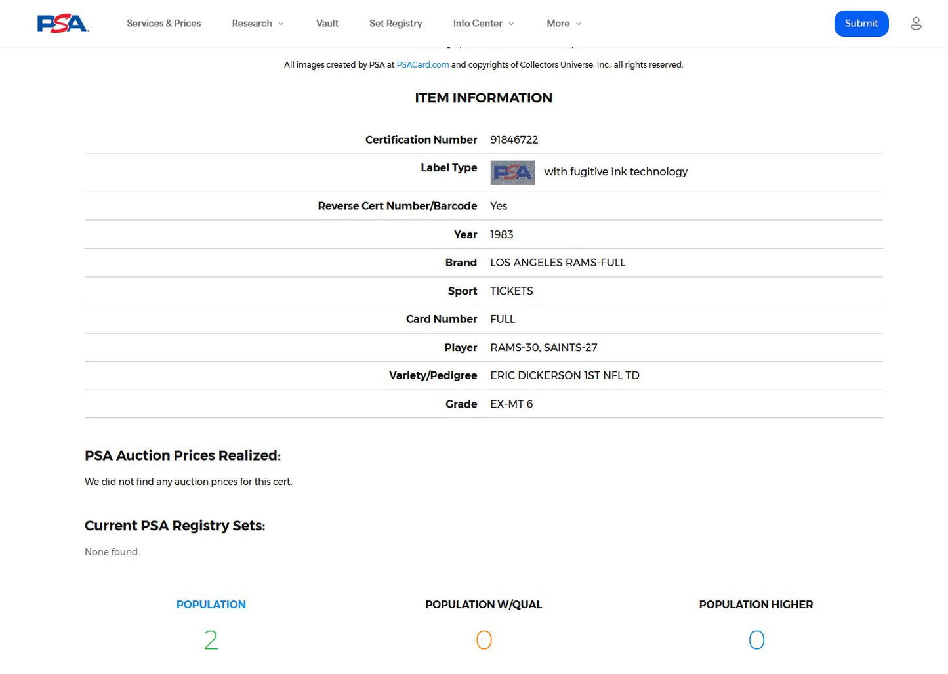Viewport: 948px width, 674px height.
Task: Click the green population count 2
Action: pos(211,640)
